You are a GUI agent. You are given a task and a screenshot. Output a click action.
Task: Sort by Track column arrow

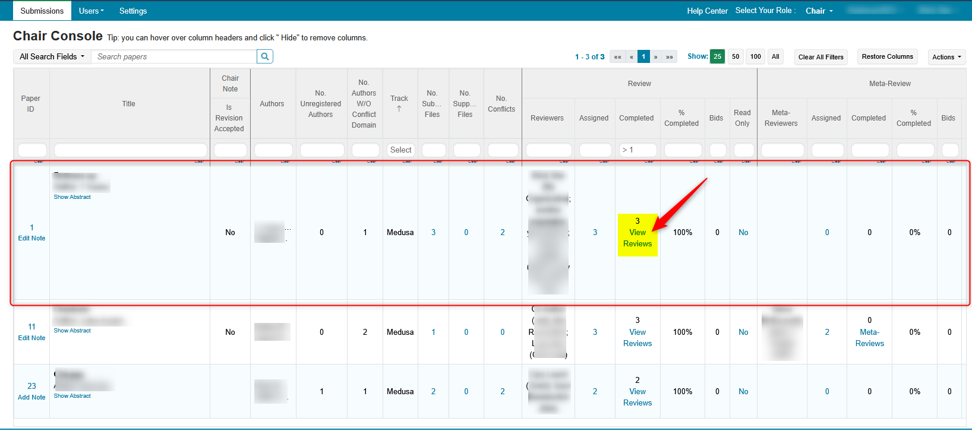tap(399, 109)
